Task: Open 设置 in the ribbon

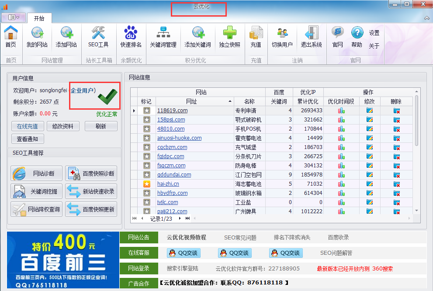Action: (374, 33)
